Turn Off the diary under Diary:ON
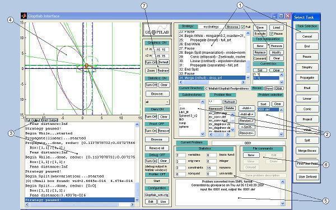The image size is (336, 210). pyautogui.click(x=151, y=117)
